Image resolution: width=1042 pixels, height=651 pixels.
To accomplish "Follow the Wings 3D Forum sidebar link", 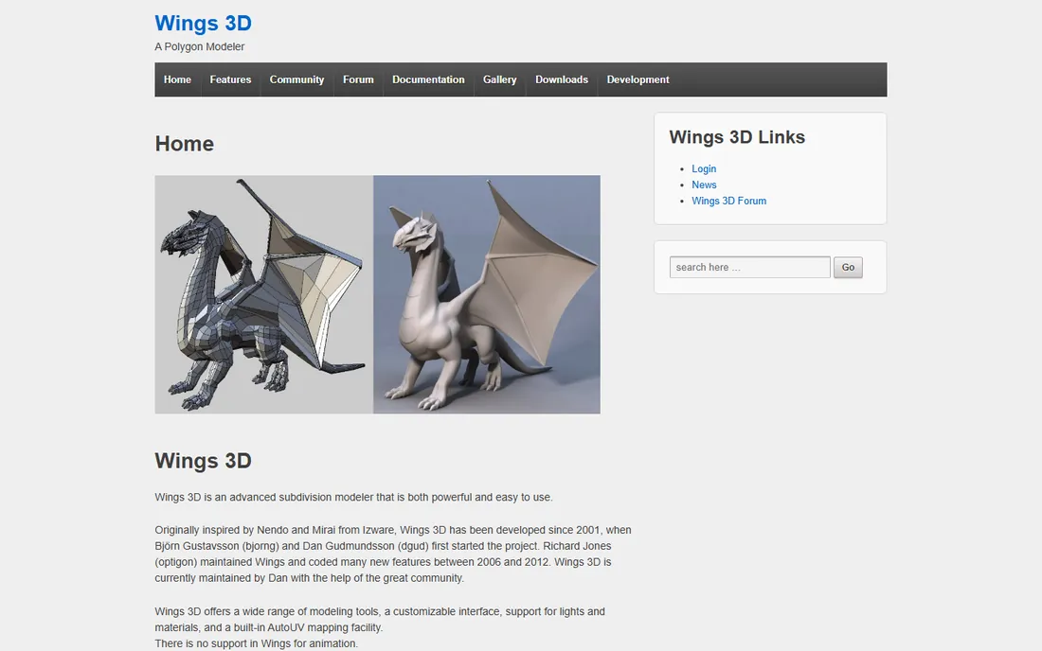I will tap(729, 201).
